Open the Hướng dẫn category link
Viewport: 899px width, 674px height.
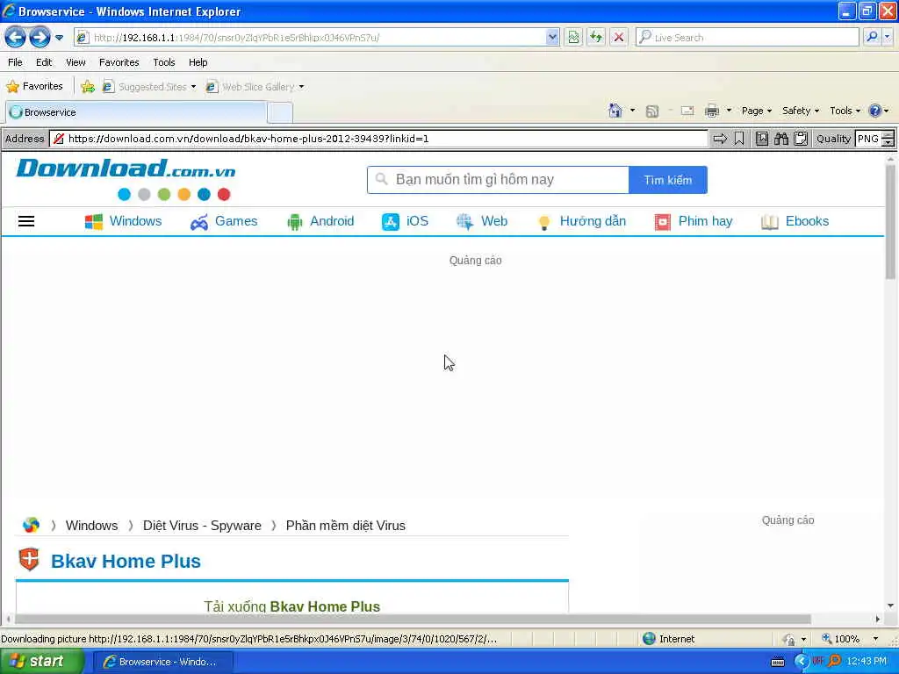point(581,221)
